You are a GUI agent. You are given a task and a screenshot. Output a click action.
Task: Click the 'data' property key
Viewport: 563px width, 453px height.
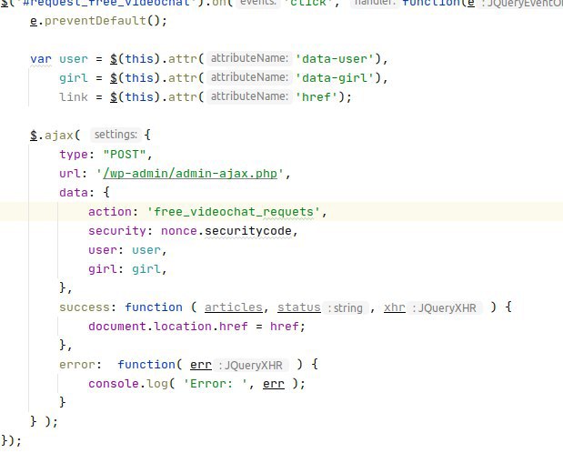tap(74, 193)
